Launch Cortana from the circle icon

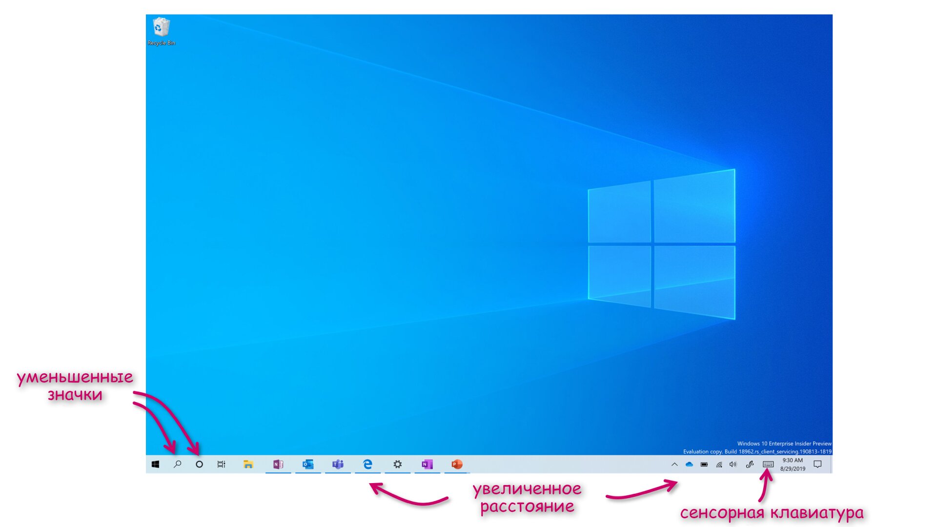tap(199, 465)
